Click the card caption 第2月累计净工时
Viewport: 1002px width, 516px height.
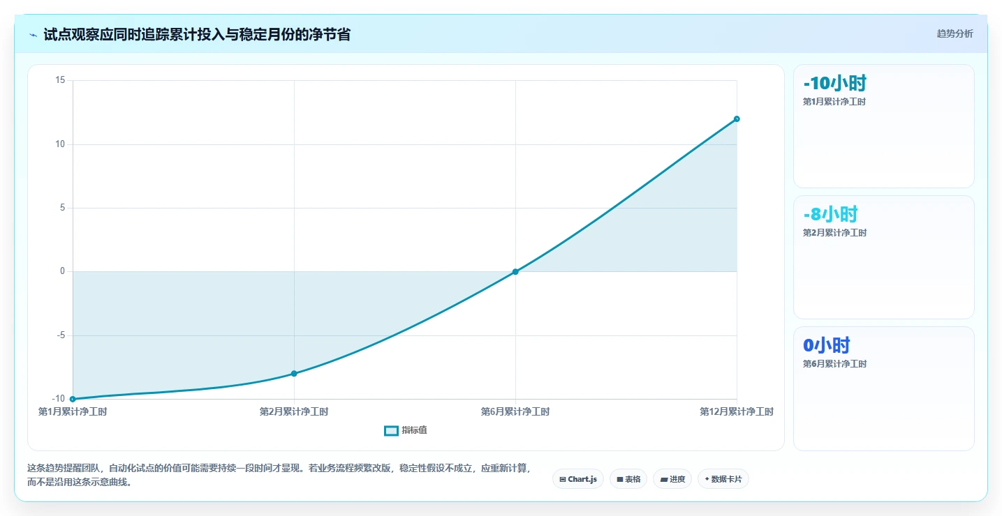(x=835, y=233)
